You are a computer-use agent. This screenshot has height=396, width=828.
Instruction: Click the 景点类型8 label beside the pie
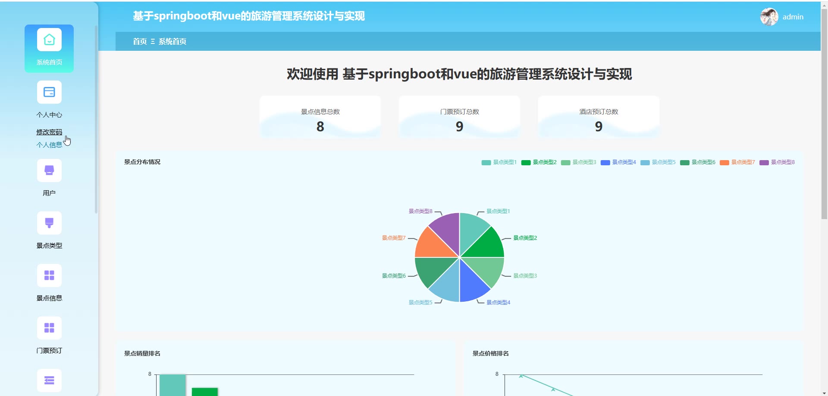420,211
